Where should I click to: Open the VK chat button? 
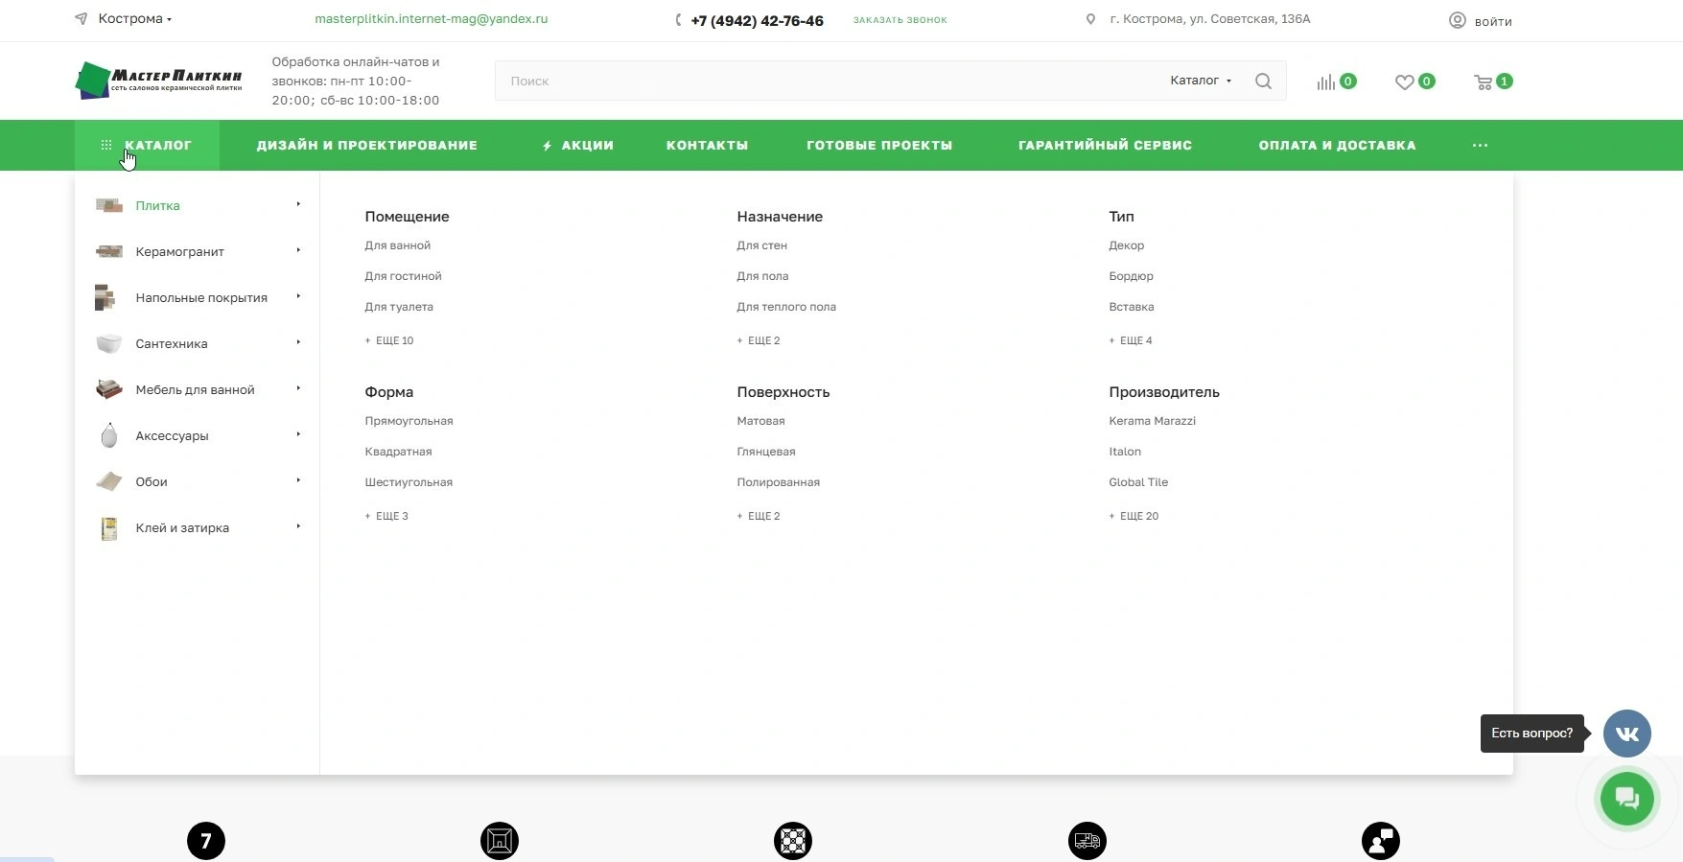1626,734
